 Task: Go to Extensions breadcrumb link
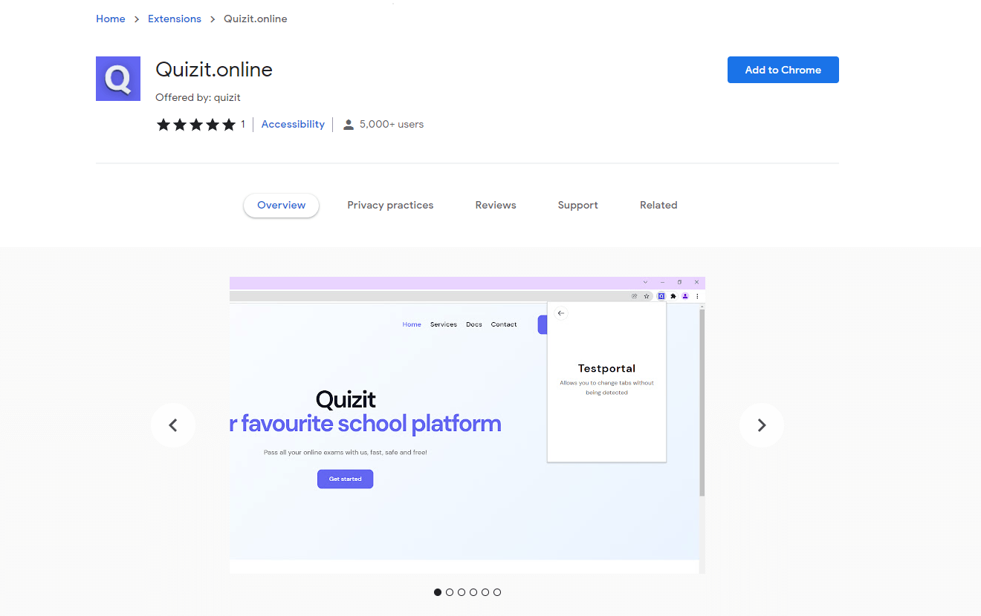point(175,19)
